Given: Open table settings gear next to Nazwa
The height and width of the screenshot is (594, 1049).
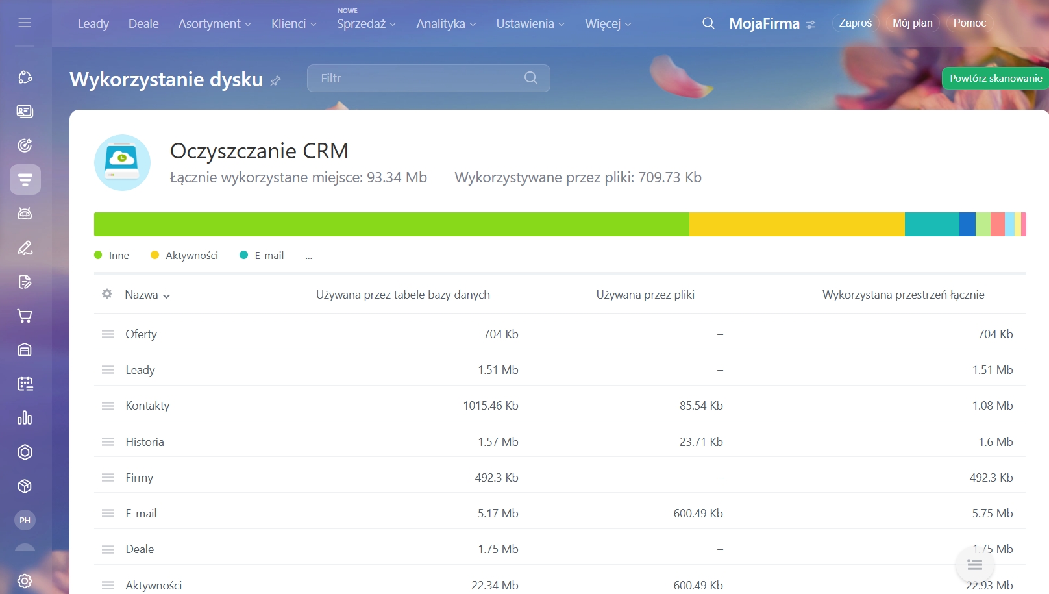Looking at the screenshot, I should pos(107,294).
